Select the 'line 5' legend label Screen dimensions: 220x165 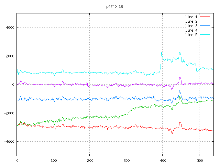pos(191,35)
